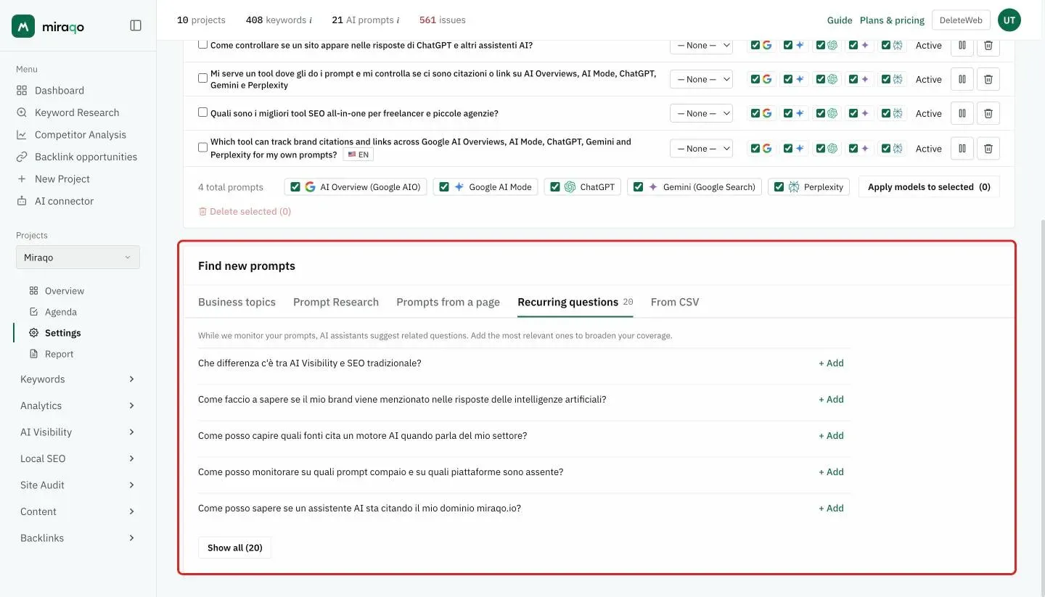
Task: Pause the 'Quali sono i migliori tool SEO' prompt
Action: click(962, 113)
